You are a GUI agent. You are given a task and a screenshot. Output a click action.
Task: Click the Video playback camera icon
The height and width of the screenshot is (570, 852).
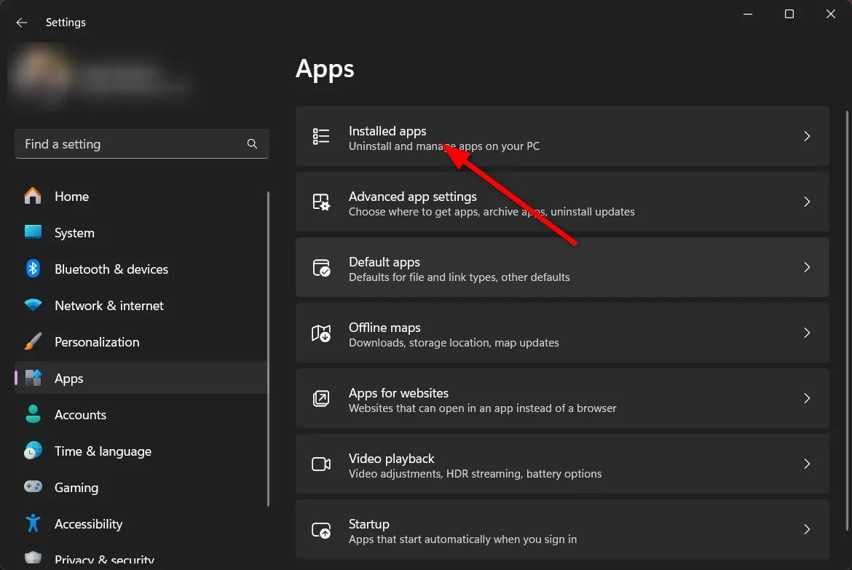[x=321, y=464]
